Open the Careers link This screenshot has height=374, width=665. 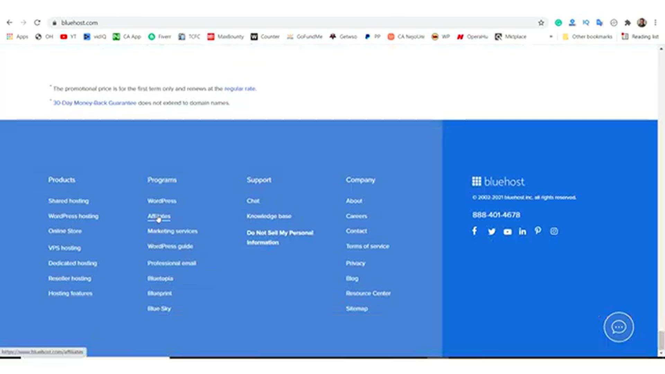click(356, 216)
